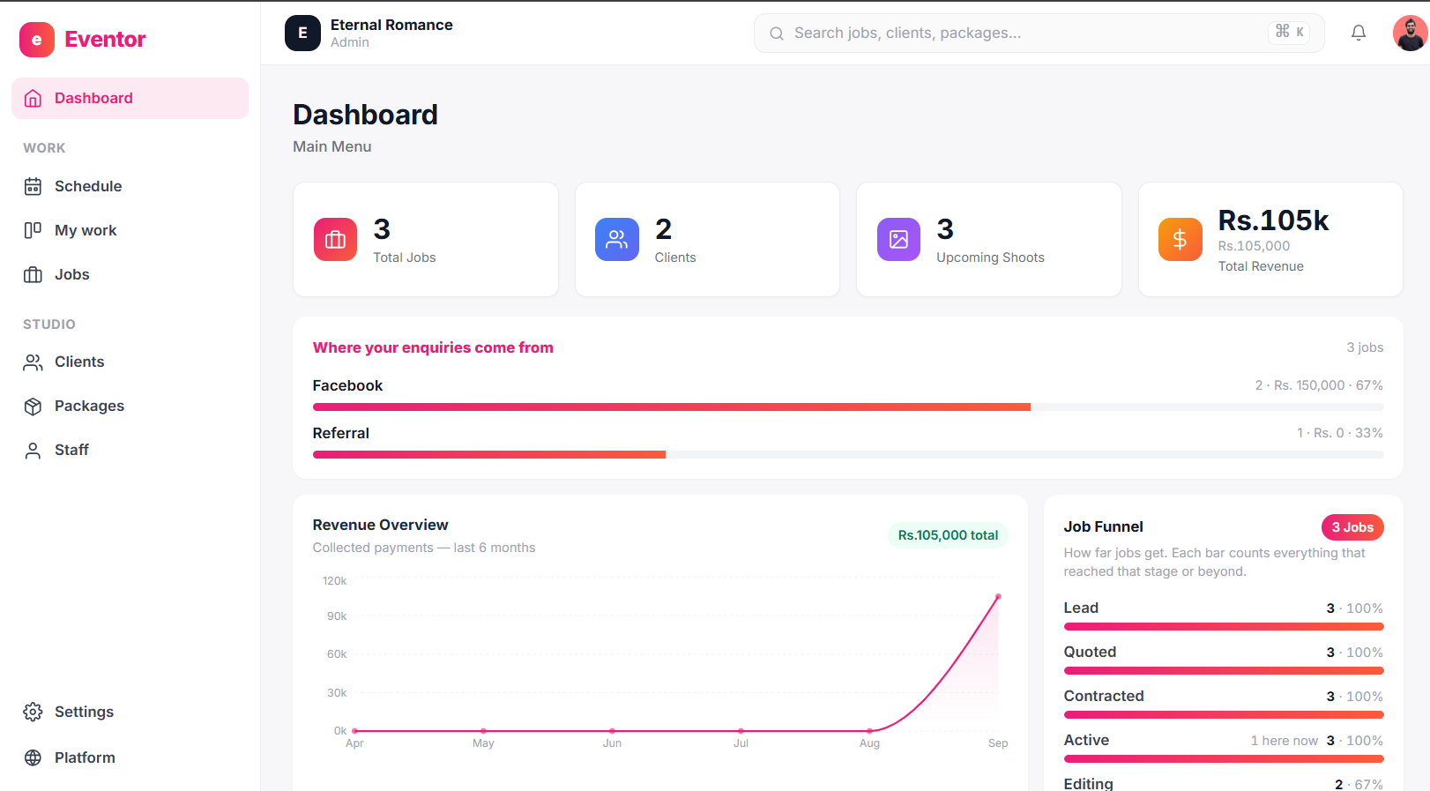Click the Total Revenue dollar icon
Viewport: 1430px width, 791px height.
click(x=1180, y=240)
